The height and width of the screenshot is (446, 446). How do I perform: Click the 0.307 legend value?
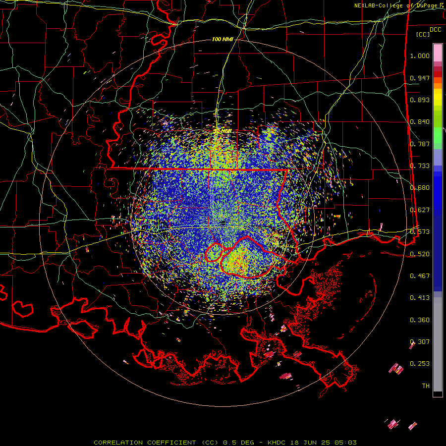(x=420, y=342)
